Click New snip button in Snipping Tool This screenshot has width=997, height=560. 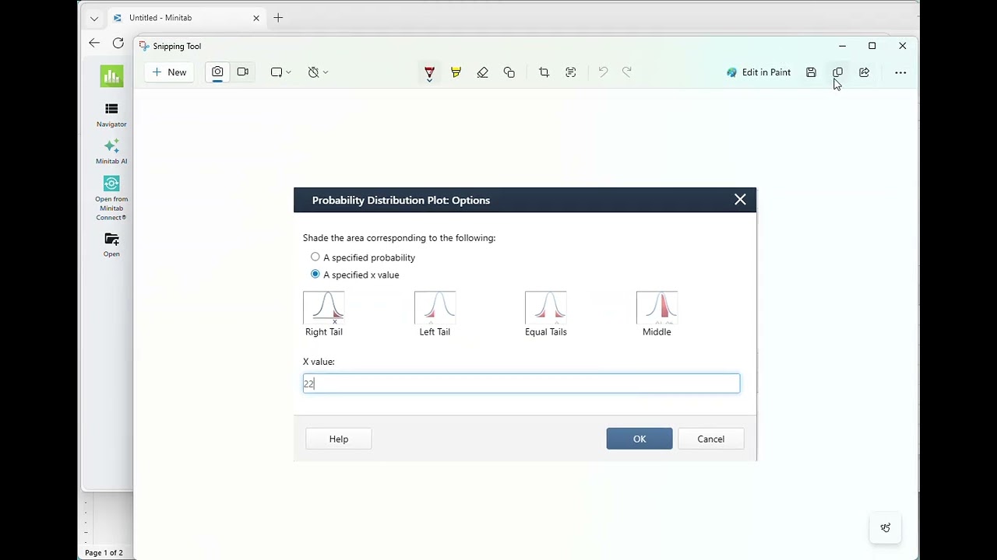click(169, 72)
